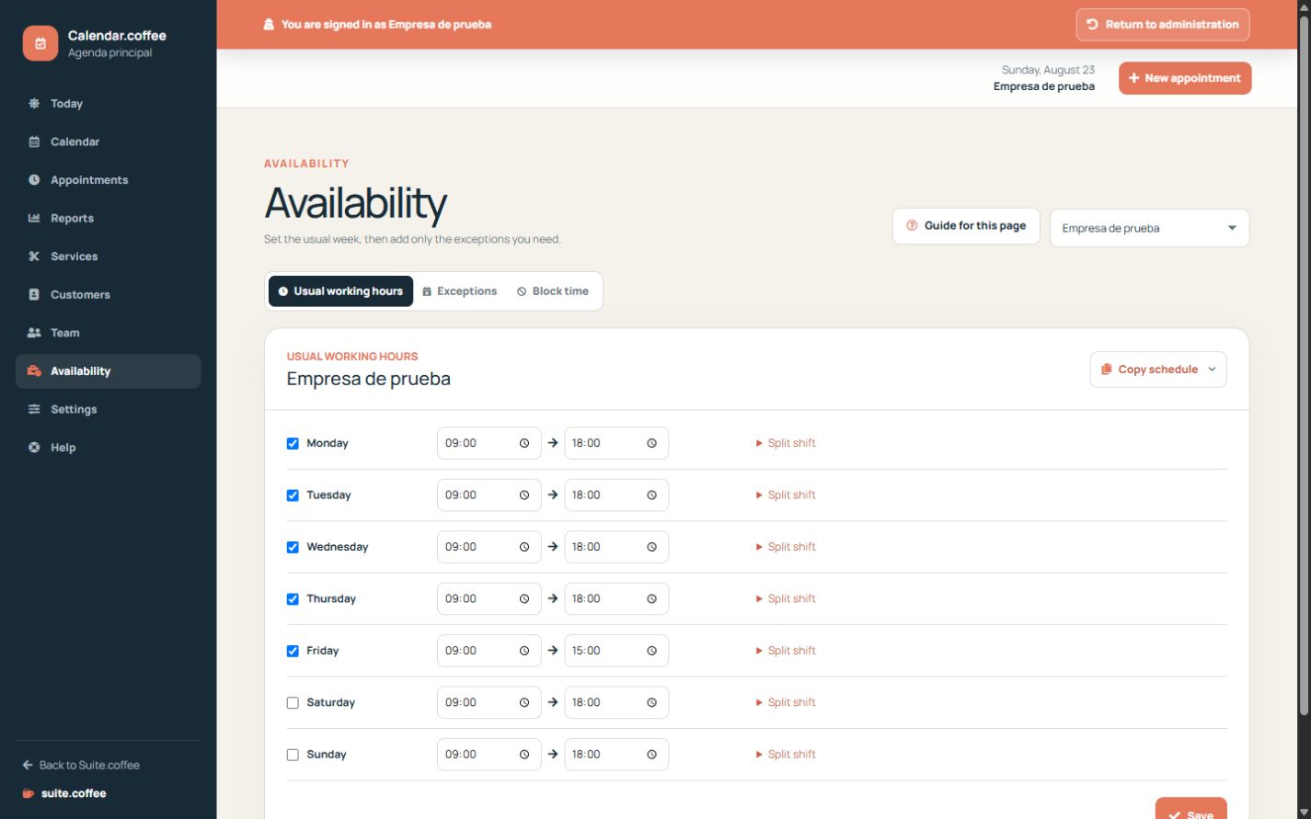Click clock icon in Tuesday start time

click(524, 495)
